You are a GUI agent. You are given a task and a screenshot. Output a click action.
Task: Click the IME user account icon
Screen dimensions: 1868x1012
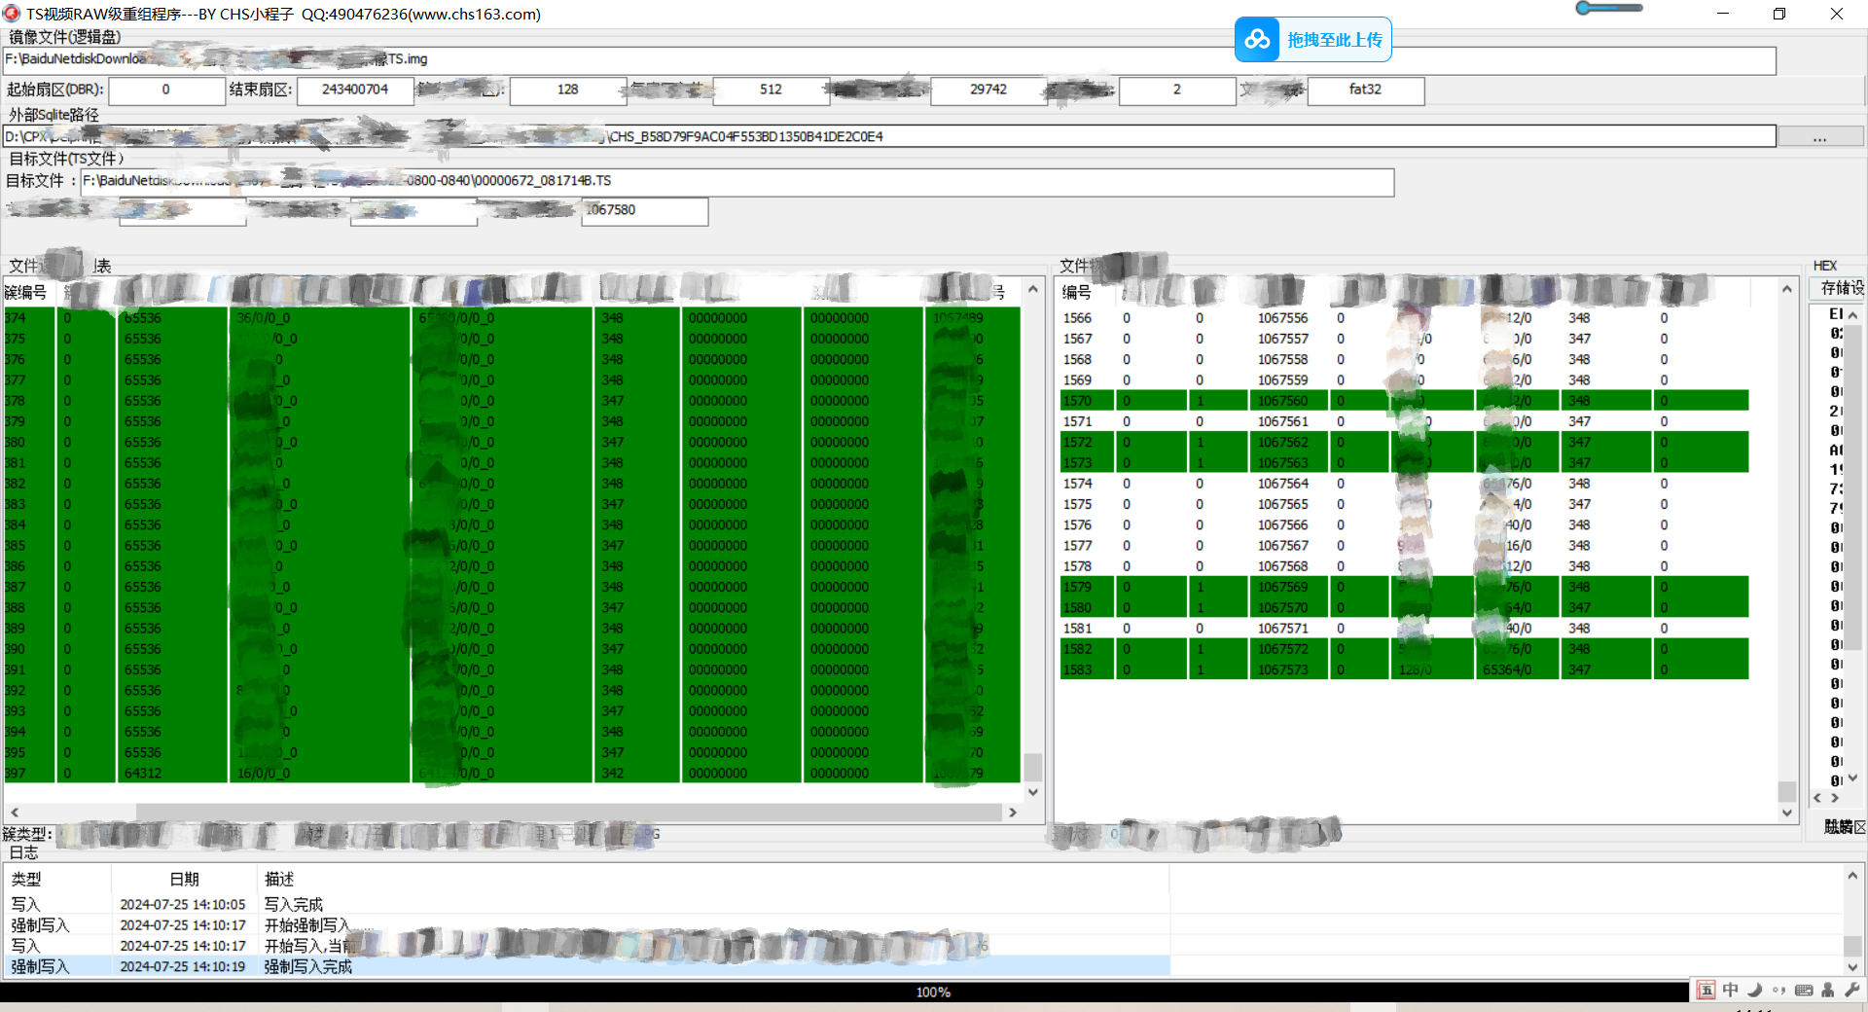[1828, 991]
